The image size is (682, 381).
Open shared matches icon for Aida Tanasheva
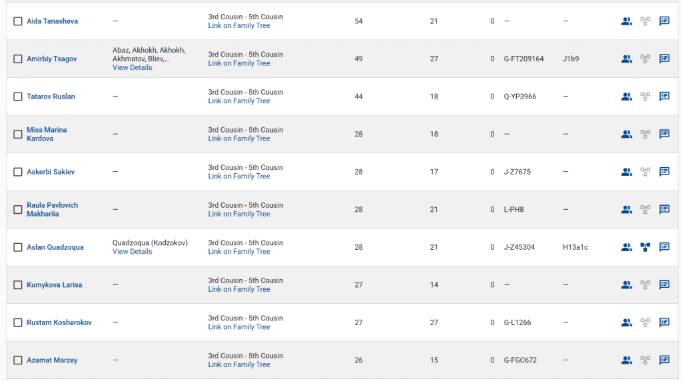(626, 21)
